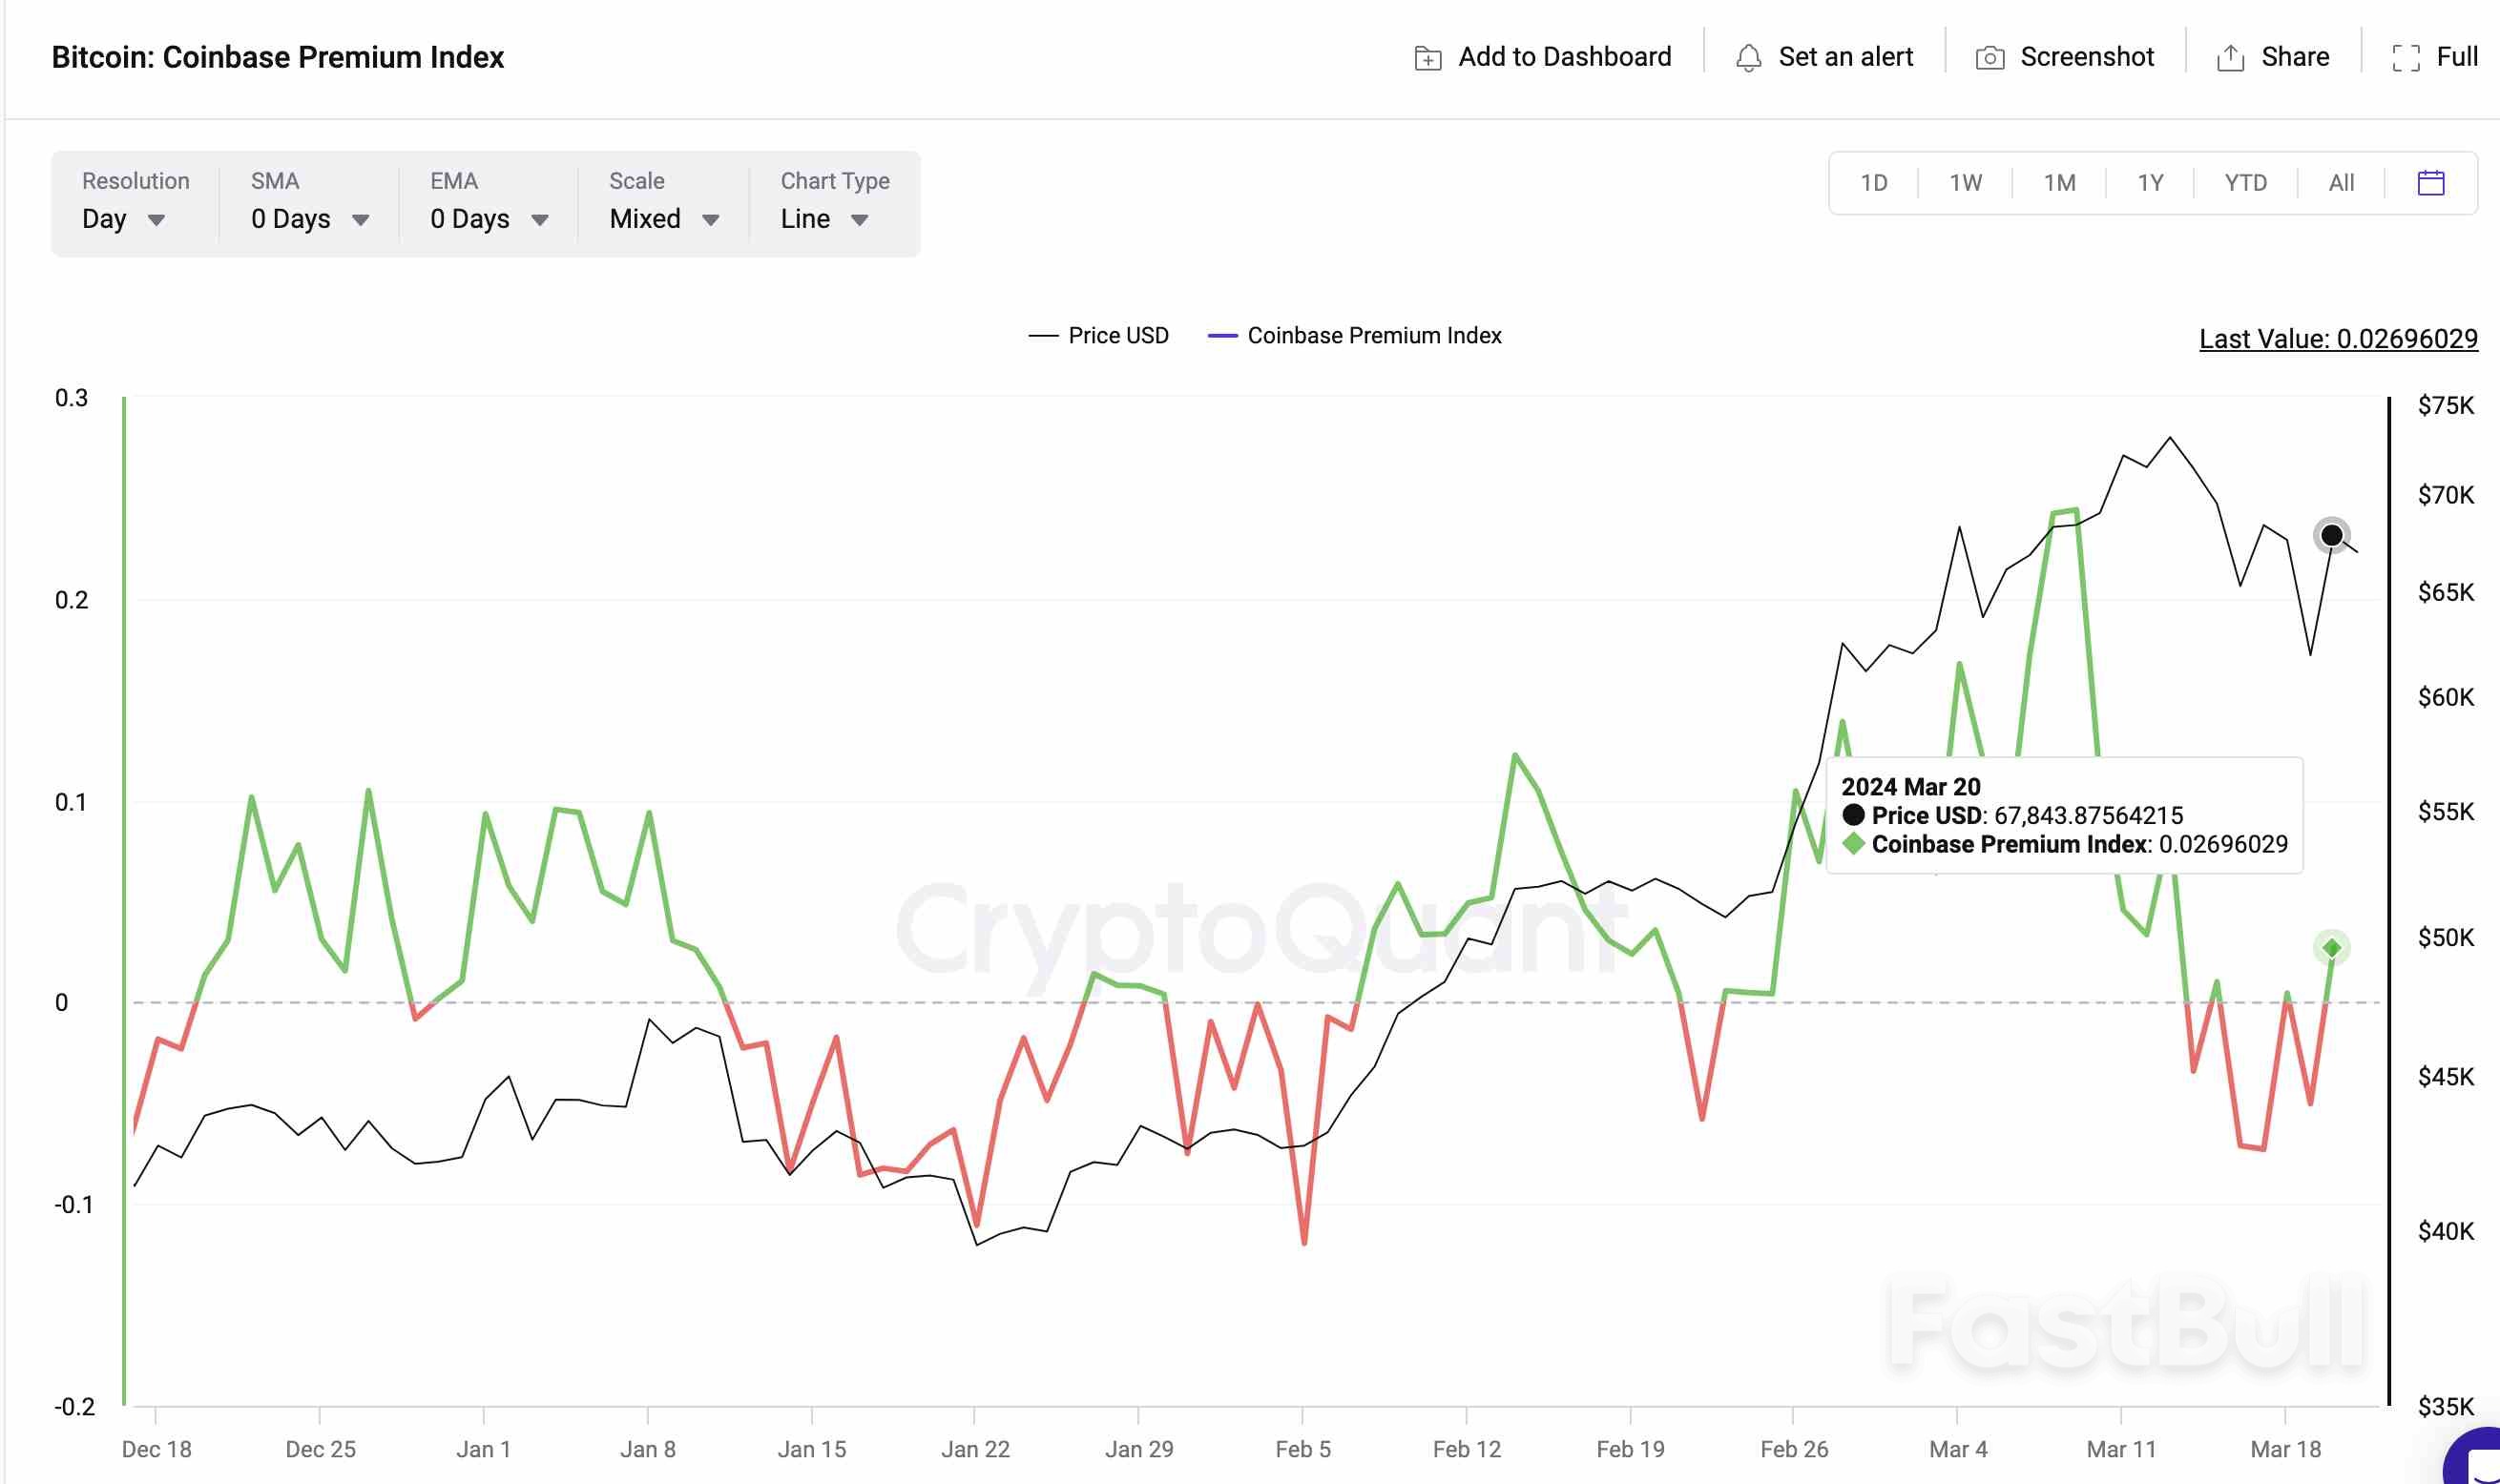Click the black Price USD data point
The height and width of the screenshot is (1484, 2500).
[x=2331, y=535]
